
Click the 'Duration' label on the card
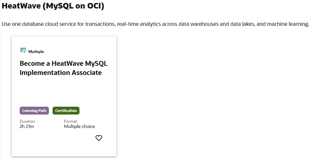point(27,121)
